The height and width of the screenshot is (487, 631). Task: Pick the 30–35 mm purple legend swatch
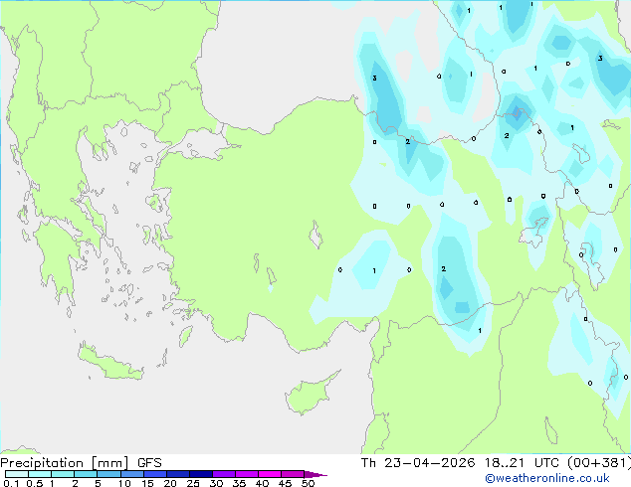click(224, 474)
